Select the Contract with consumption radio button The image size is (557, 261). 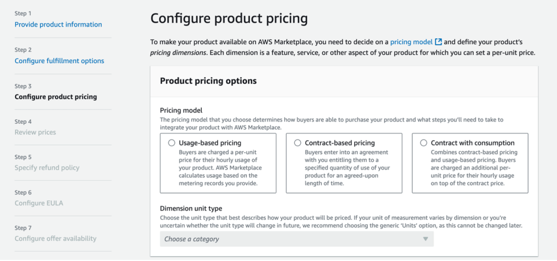pyautogui.click(x=424, y=143)
